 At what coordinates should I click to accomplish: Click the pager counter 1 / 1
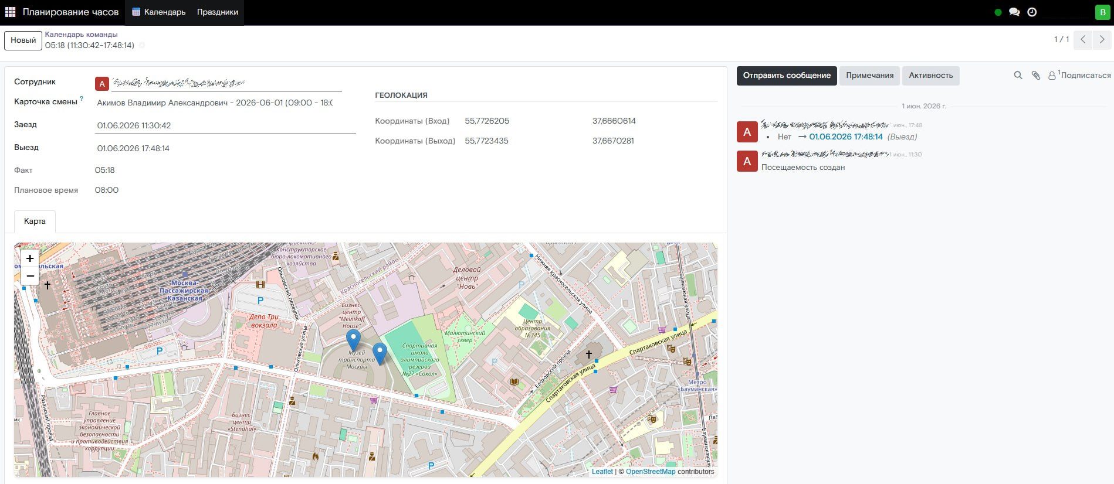pyautogui.click(x=1061, y=40)
